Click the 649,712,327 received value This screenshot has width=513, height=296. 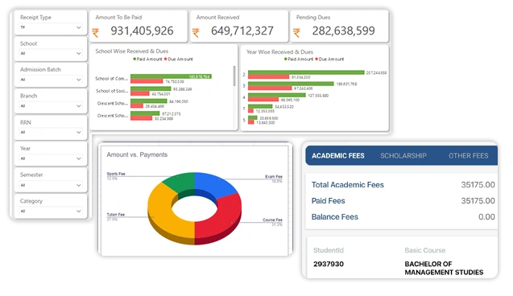(x=242, y=31)
